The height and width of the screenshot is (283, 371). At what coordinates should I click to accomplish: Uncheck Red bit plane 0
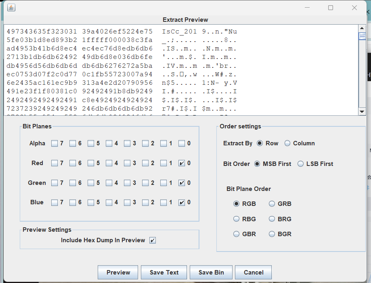(182, 164)
